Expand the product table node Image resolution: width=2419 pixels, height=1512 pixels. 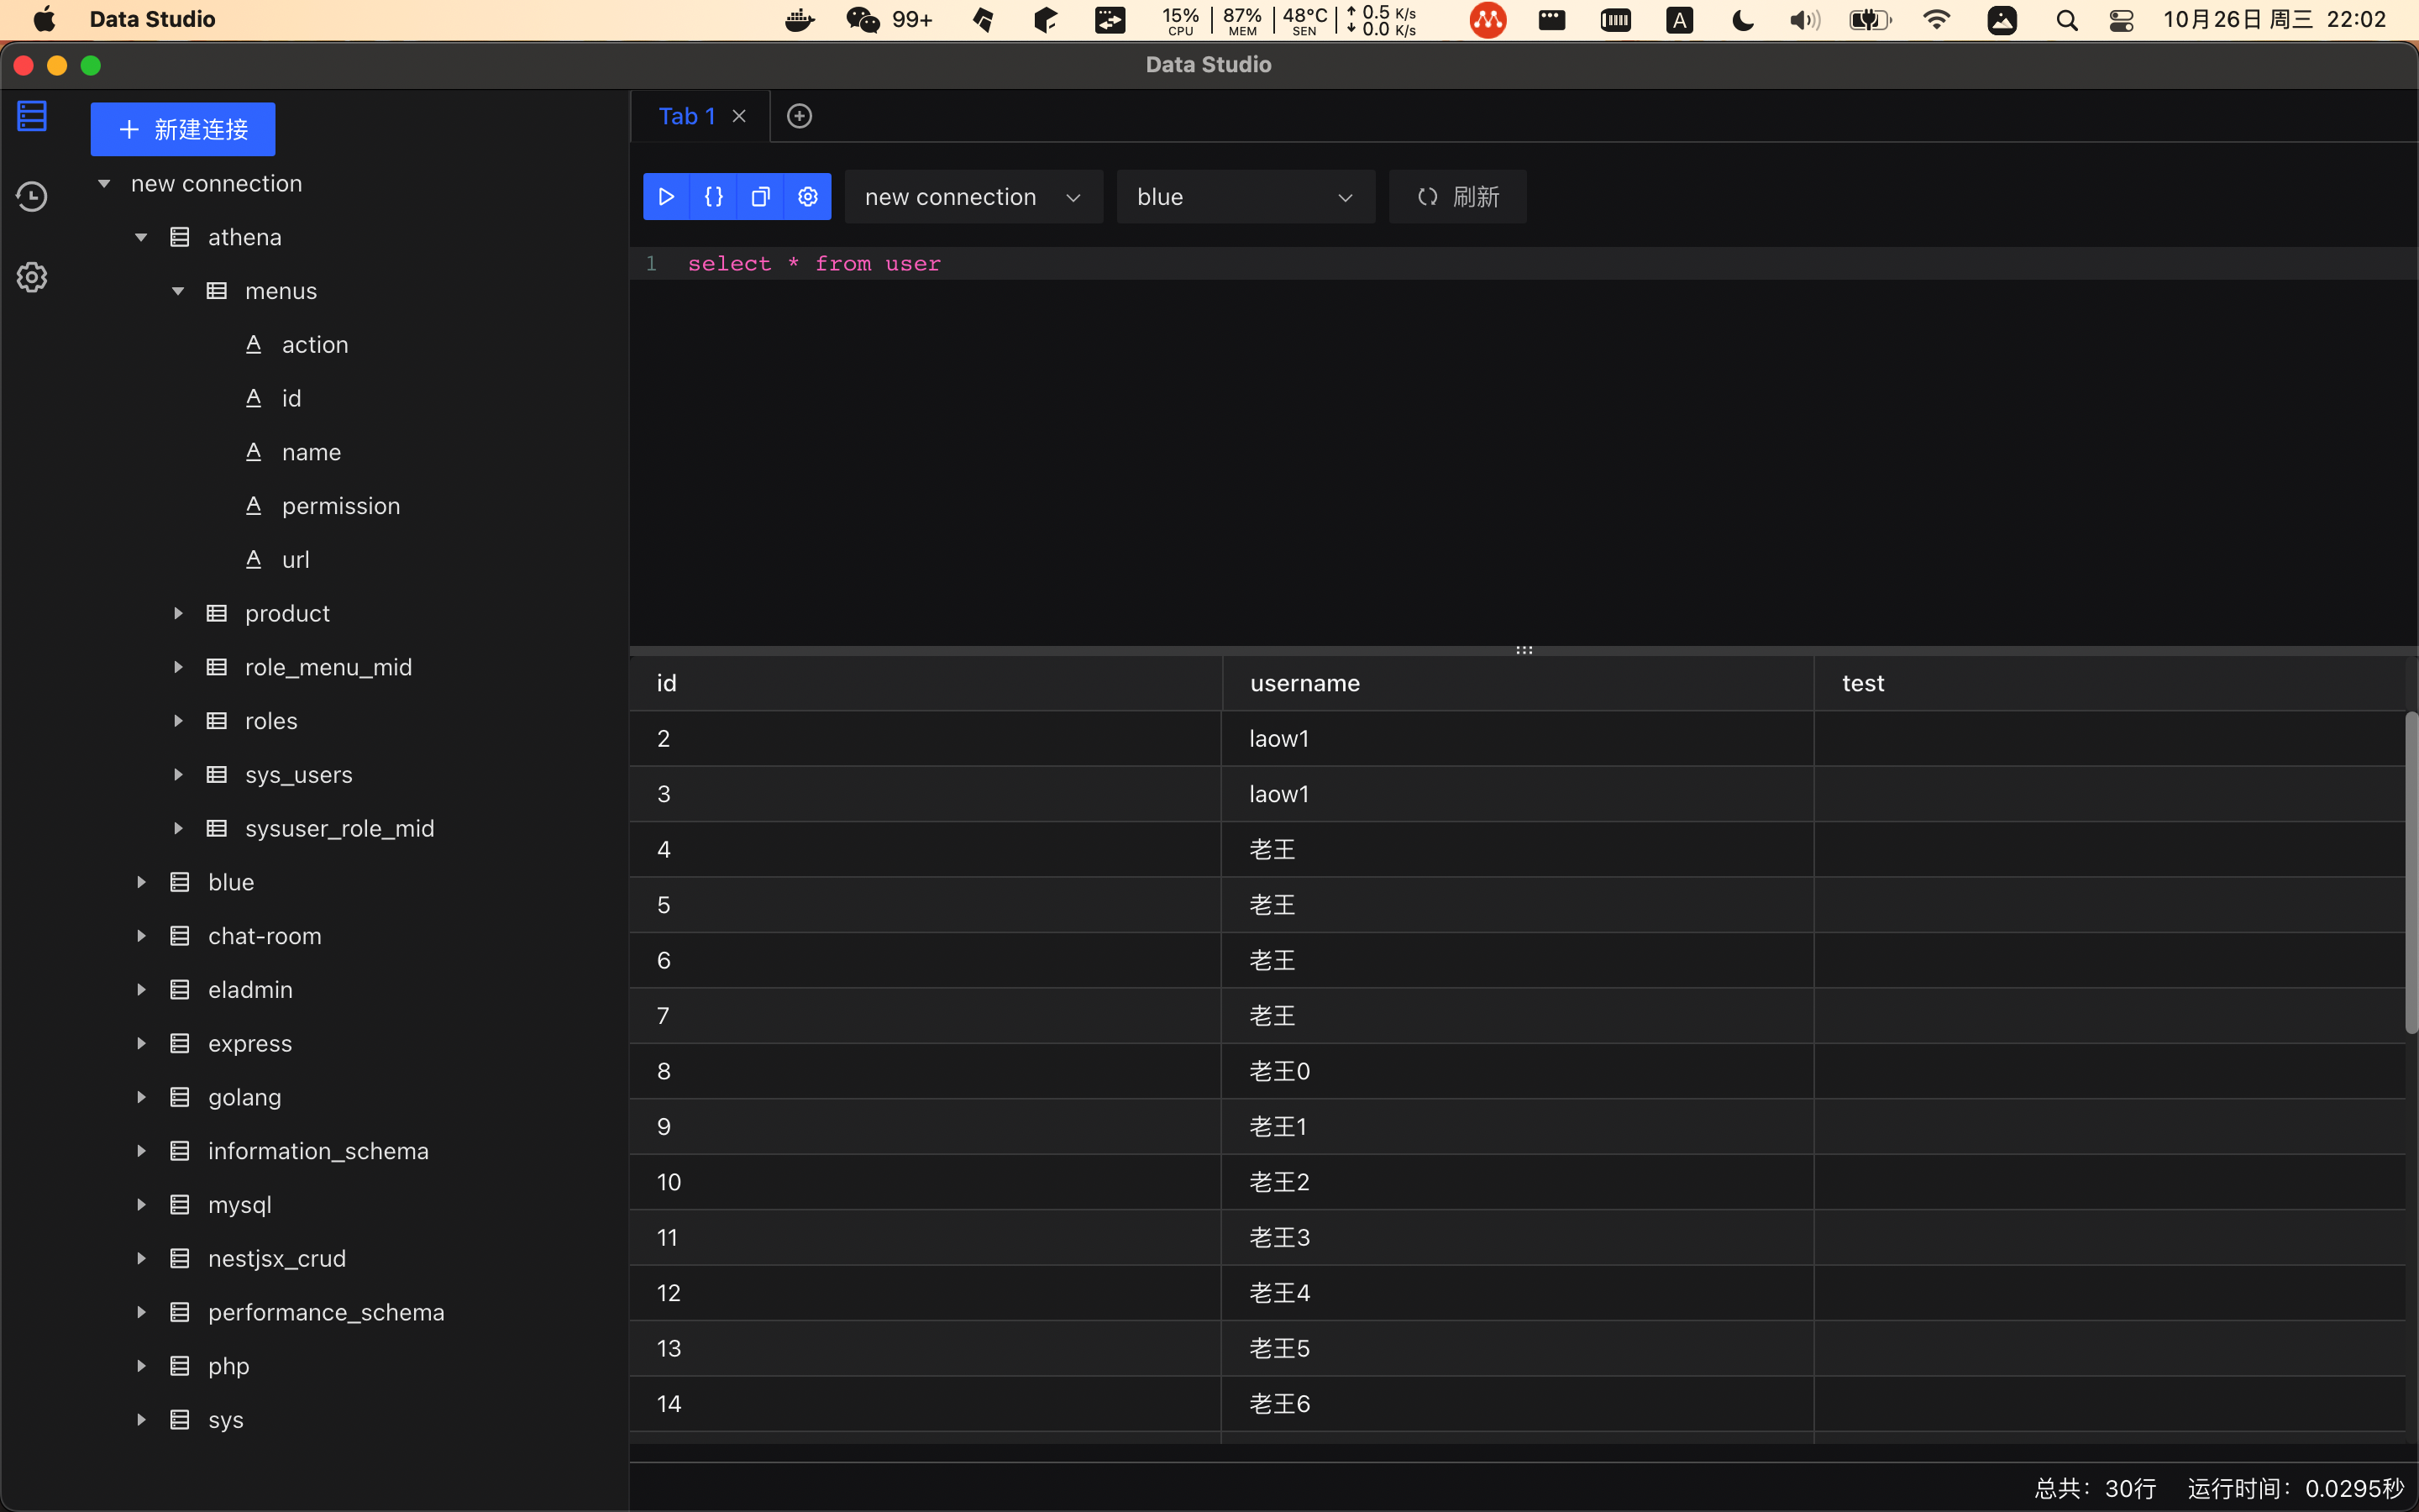tap(179, 612)
